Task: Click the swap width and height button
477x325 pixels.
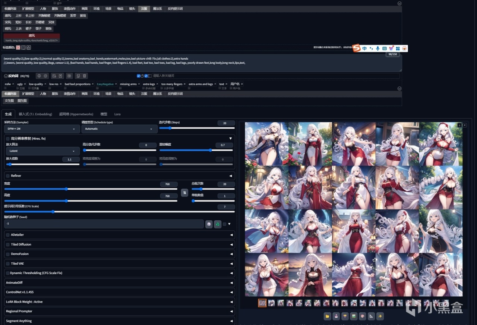Action: (184, 192)
